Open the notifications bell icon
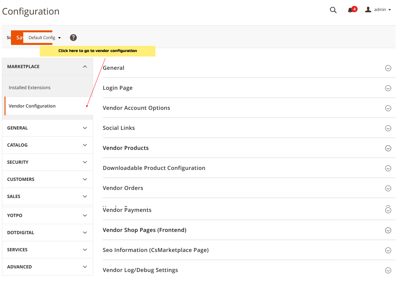Viewport: 399px width, 292px height. coord(350,10)
